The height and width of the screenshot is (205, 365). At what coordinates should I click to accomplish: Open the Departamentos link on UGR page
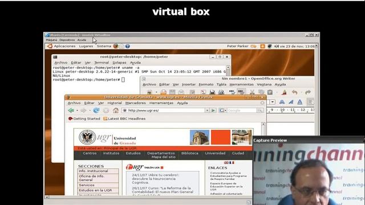point(161,153)
